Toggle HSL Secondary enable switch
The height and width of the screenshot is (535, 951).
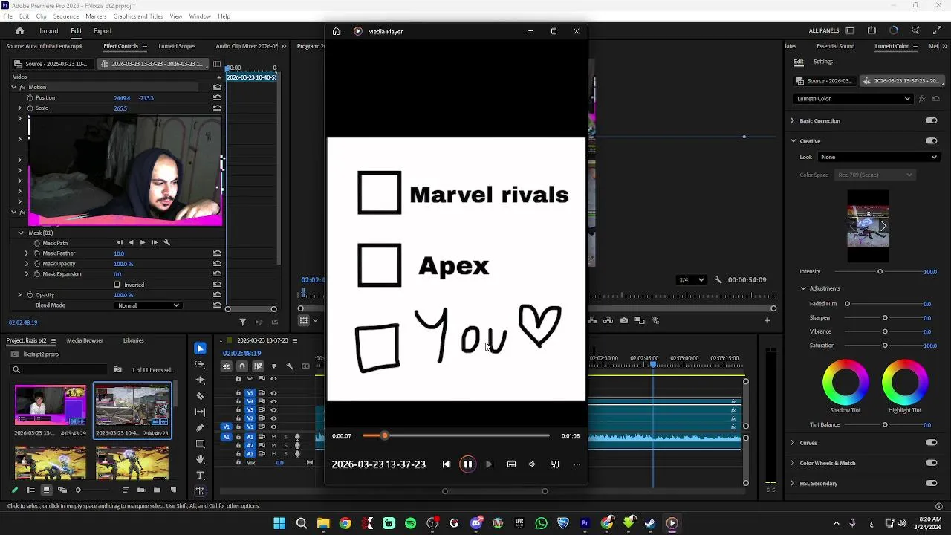[x=931, y=484]
